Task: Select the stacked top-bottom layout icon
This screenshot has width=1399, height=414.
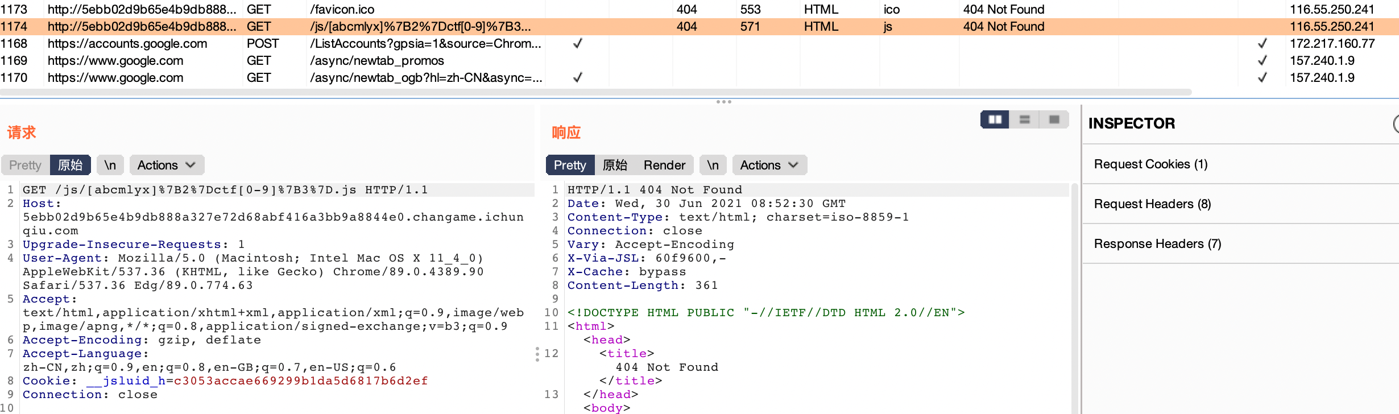Action: point(1025,119)
